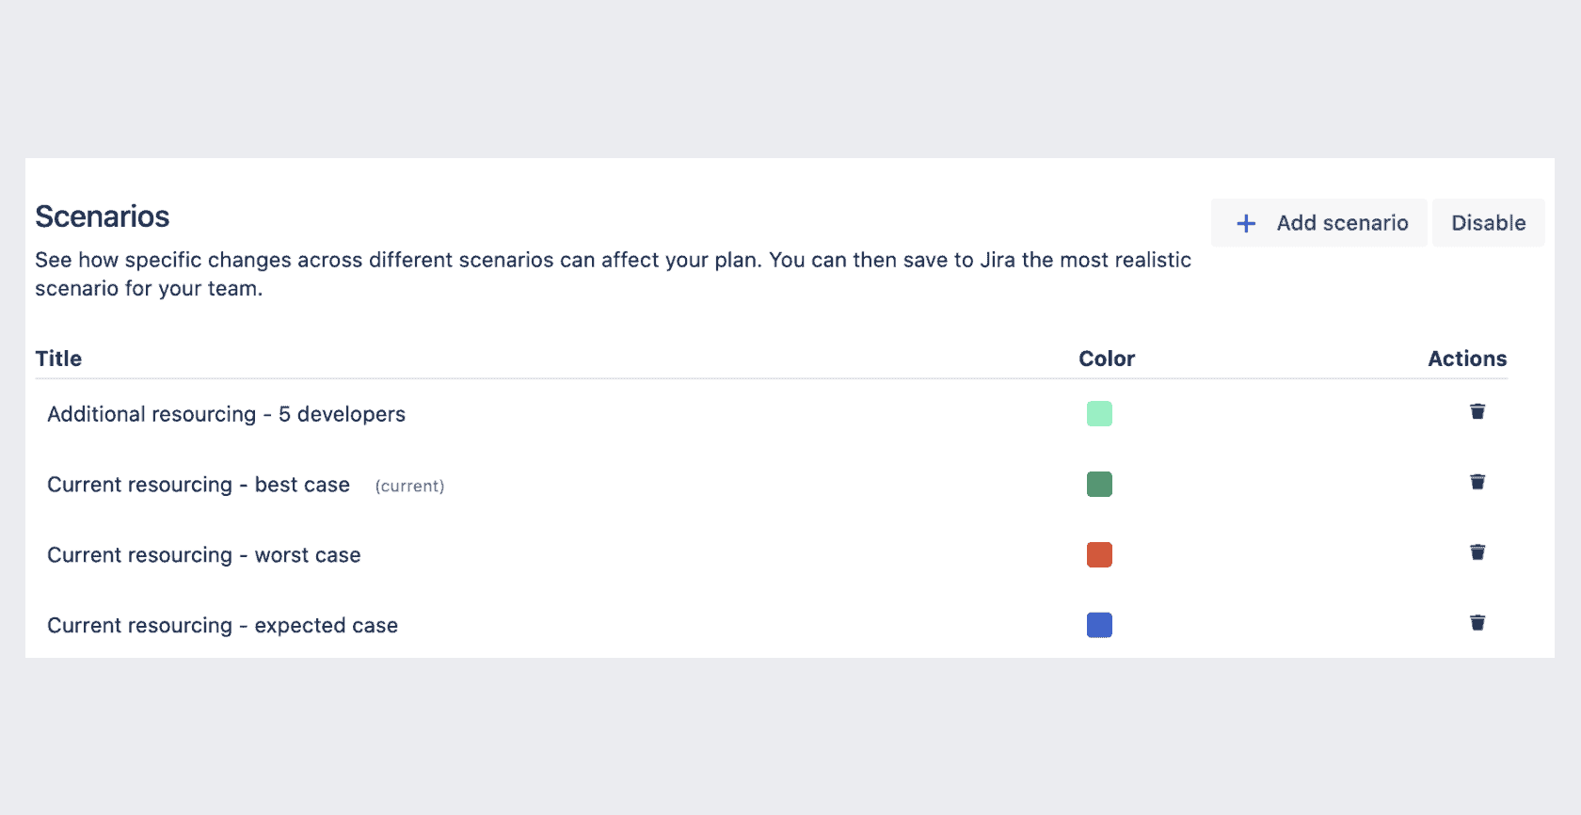This screenshot has width=1581, height=815.
Task: Click the Color column header
Action: [x=1107, y=359]
